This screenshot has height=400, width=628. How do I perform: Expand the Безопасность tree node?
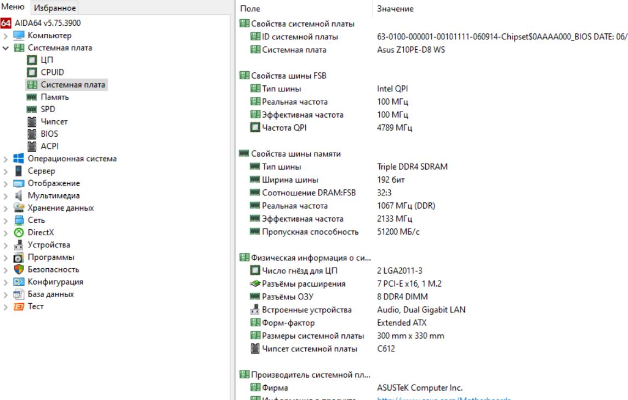pos(5,270)
